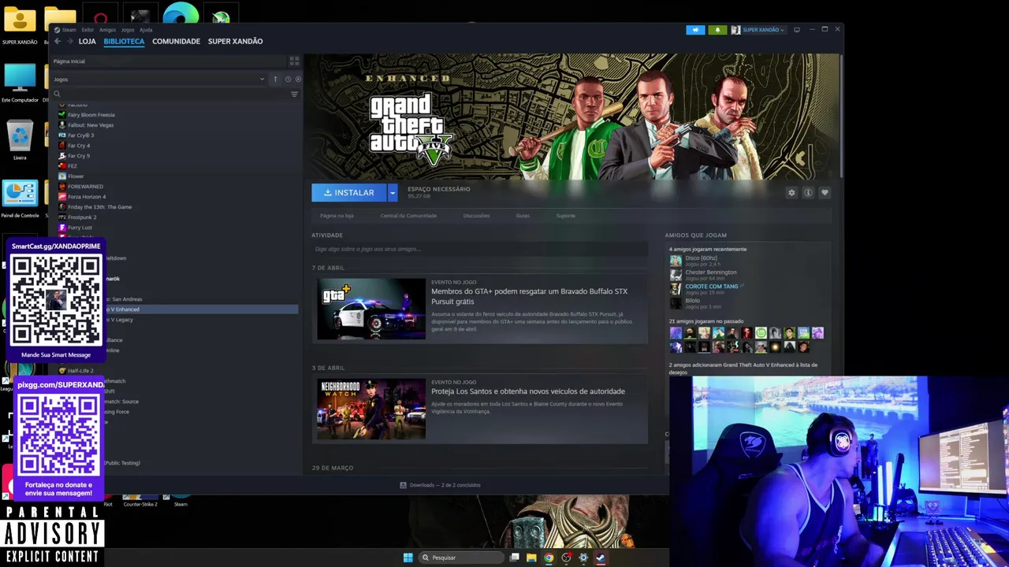Open the advanced filter options icon
1009x567 pixels.
[x=294, y=94]
